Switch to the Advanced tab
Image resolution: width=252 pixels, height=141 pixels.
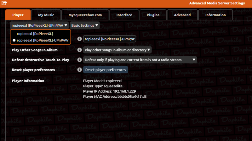182,15
